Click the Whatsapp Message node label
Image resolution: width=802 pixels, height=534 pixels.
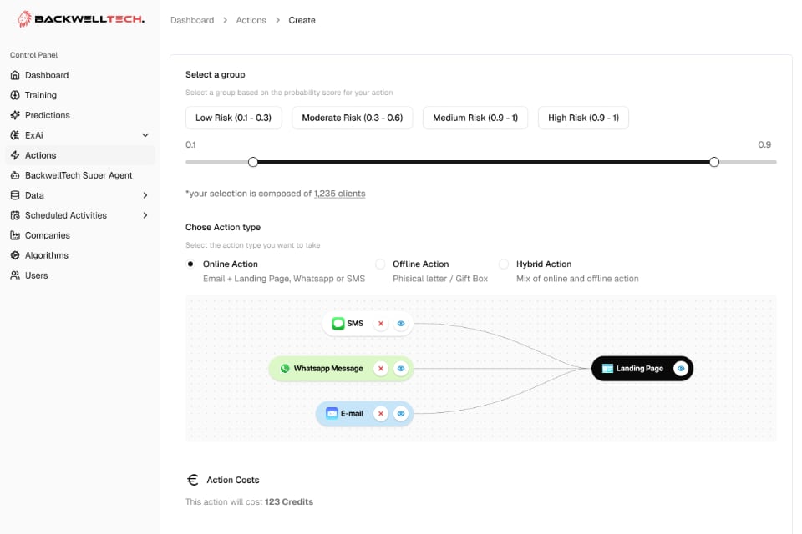pos(328,369)
